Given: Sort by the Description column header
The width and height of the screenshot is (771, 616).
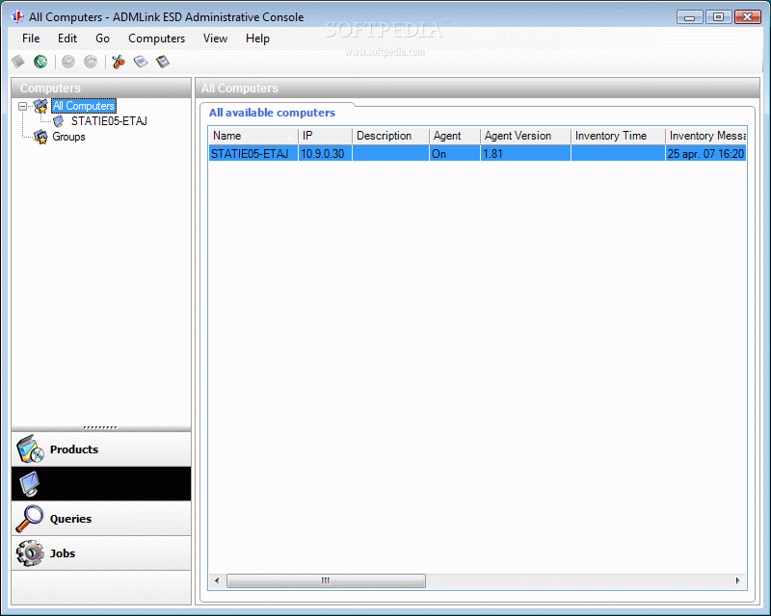Looking at the screenshot, I should [x=390, y=136].
